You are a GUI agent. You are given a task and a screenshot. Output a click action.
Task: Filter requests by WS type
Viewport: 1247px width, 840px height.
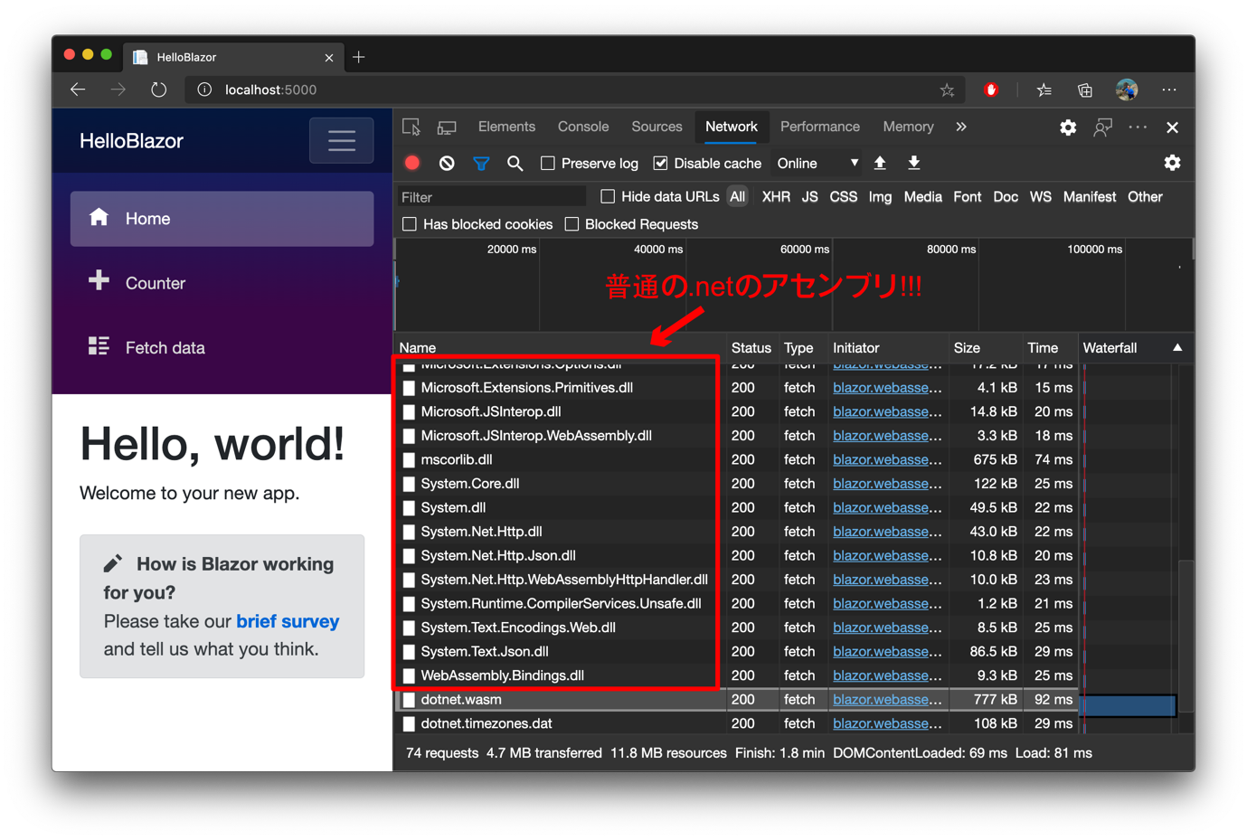click(x=1040, y=196)
